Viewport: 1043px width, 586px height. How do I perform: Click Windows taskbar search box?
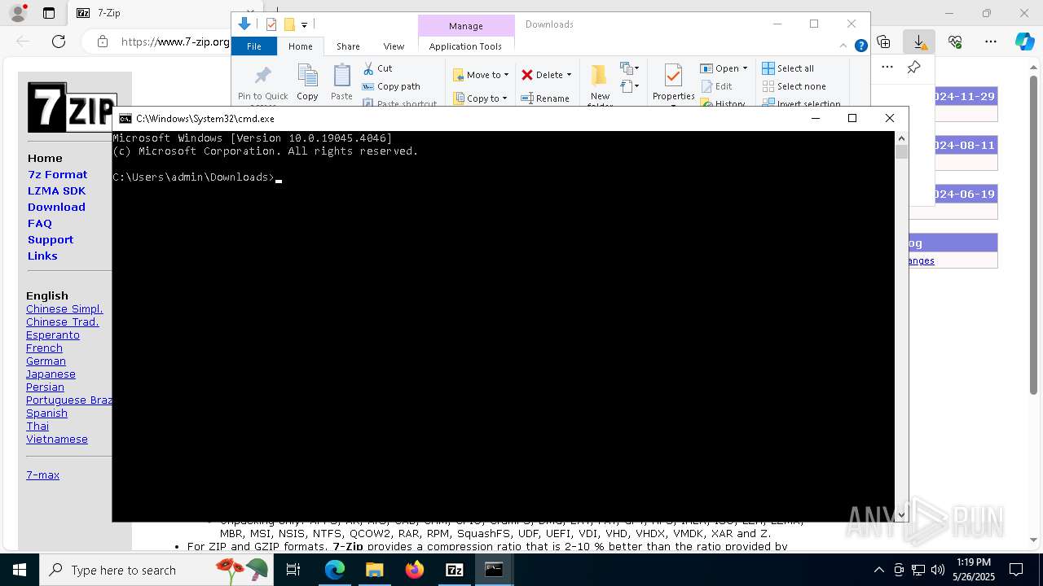(155, 570)
